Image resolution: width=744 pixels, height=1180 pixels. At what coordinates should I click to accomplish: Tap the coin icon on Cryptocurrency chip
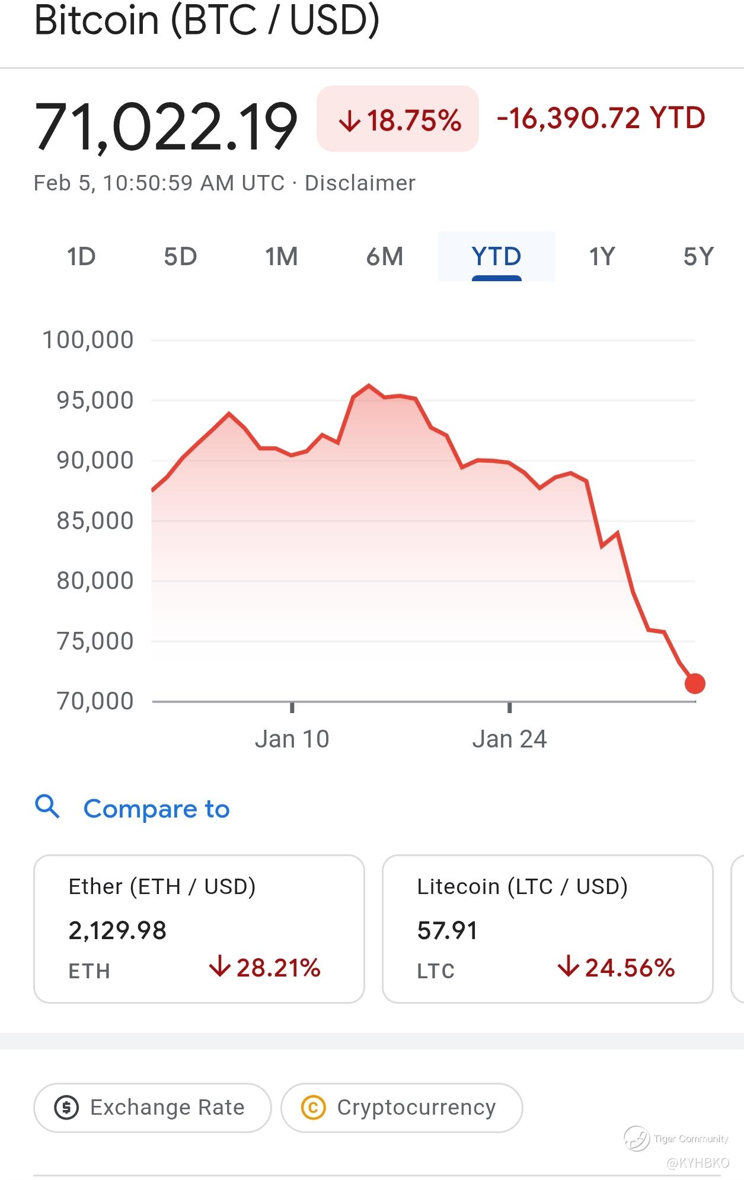tap(314, 1107)
